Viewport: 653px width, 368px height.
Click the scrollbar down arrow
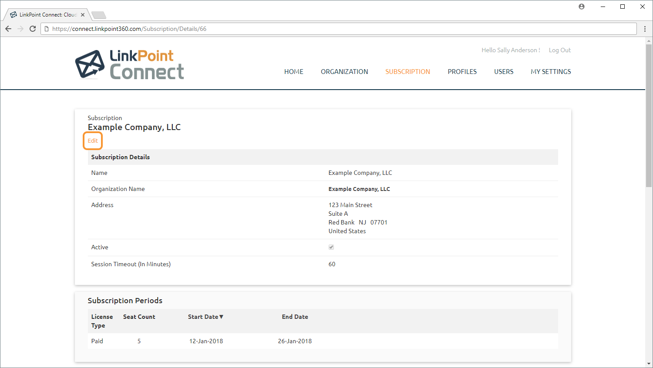[649, 364]
